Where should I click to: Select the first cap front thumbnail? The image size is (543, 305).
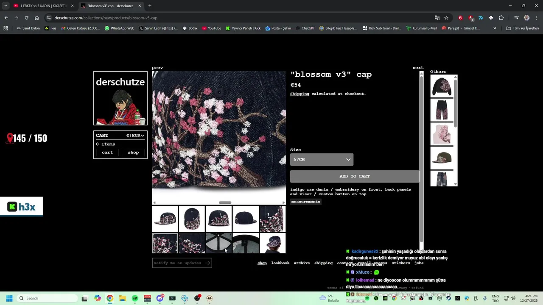(165, 219)
